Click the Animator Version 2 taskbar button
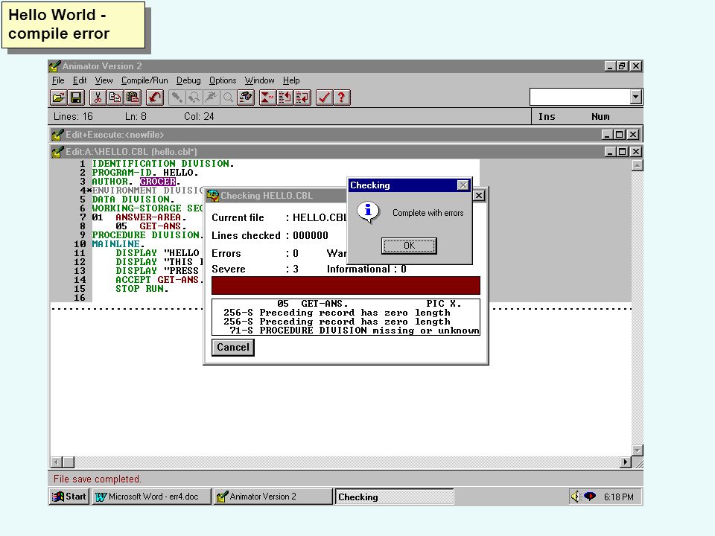Viewport: 715px width, 536px height. coord(273,497)
